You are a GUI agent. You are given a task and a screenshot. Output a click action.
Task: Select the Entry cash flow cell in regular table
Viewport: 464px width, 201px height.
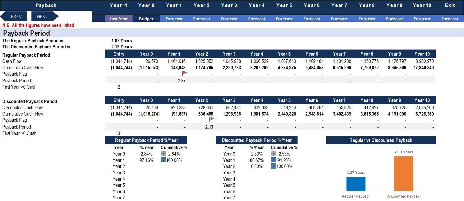[x=121, y=61]
